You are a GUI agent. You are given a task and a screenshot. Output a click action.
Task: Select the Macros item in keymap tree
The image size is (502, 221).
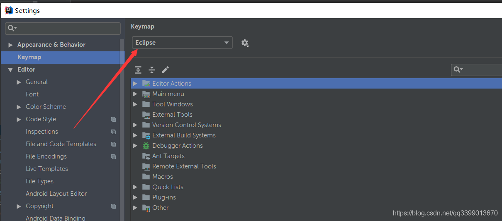click(x=163, y=177)
